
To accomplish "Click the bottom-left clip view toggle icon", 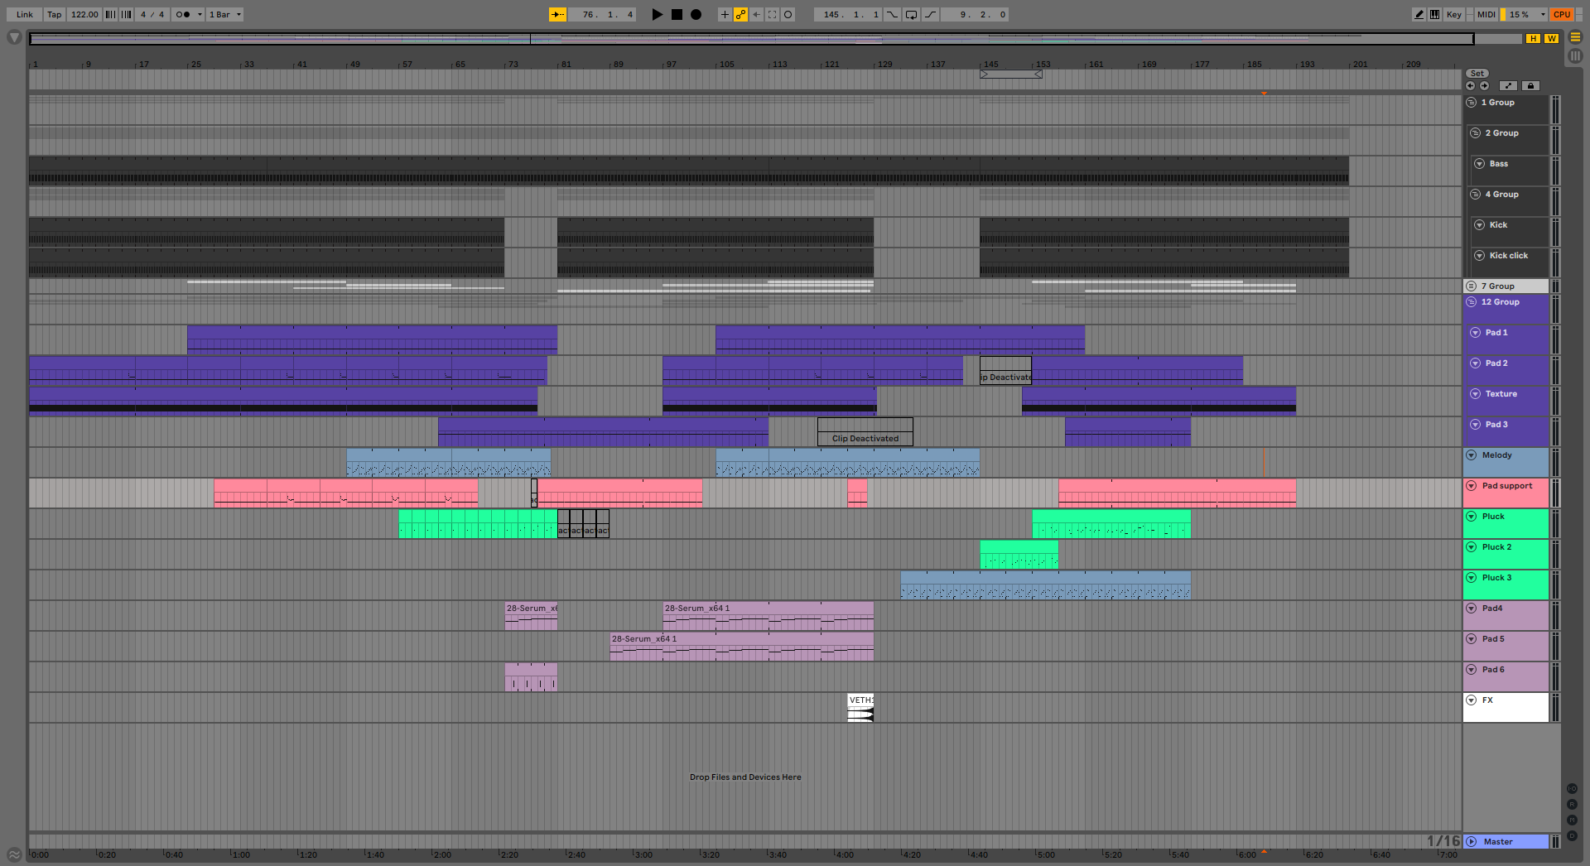I will pos(14,854).
